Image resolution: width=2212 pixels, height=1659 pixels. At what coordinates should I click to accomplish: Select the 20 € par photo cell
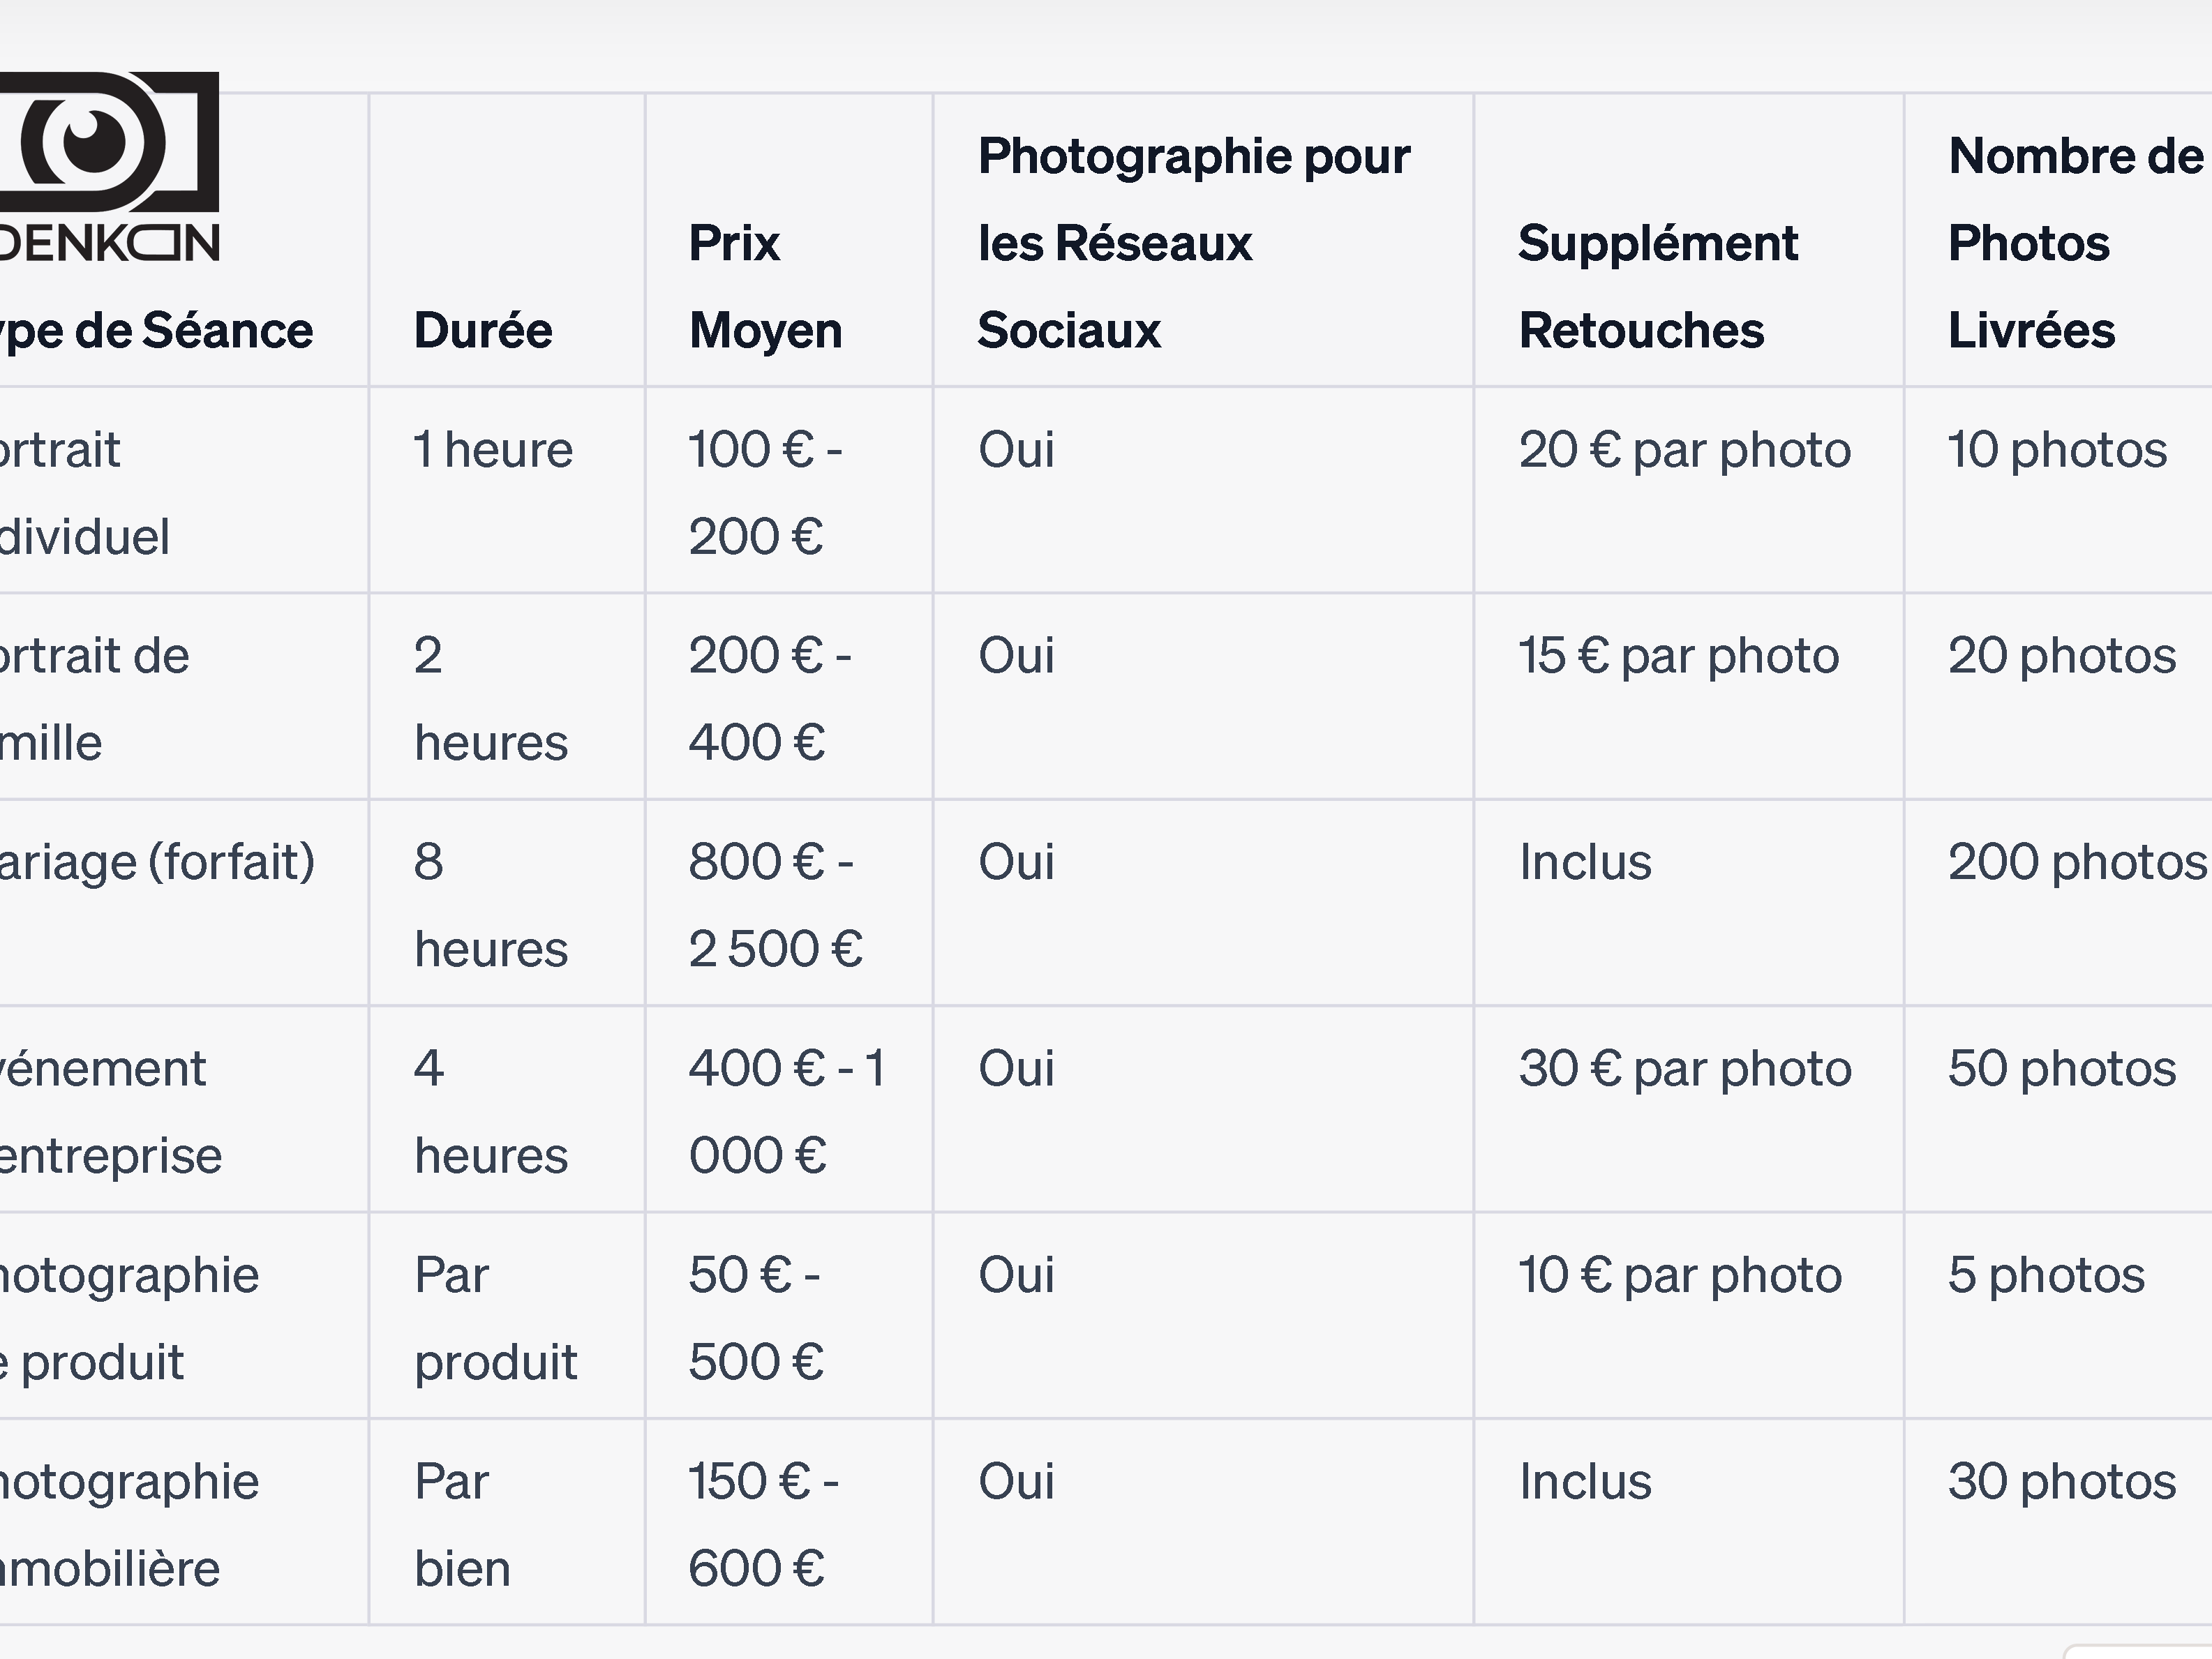[1685, 449]
